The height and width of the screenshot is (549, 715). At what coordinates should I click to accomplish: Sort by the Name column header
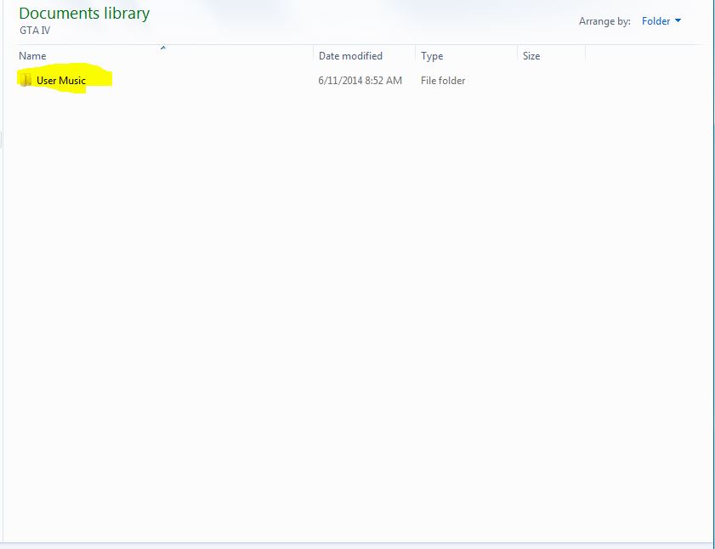(32, 55)
